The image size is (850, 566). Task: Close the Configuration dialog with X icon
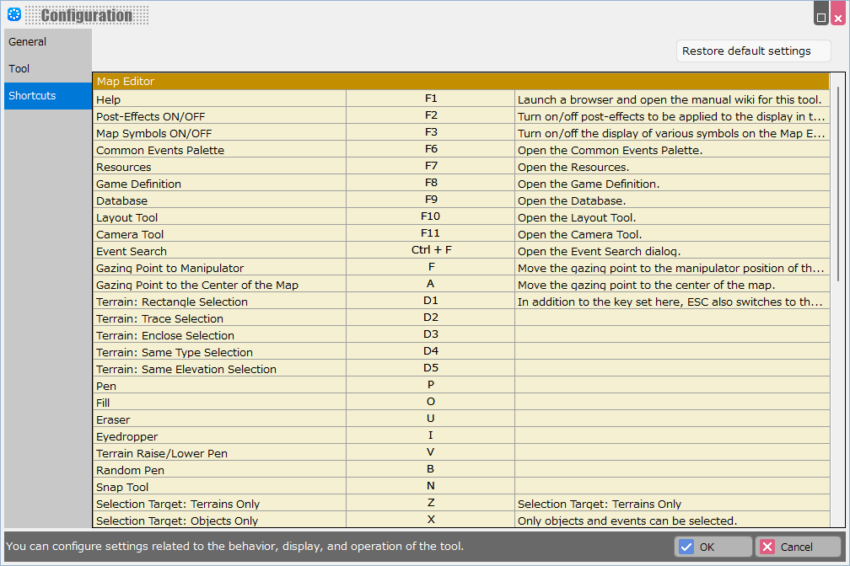pos(837,16)
